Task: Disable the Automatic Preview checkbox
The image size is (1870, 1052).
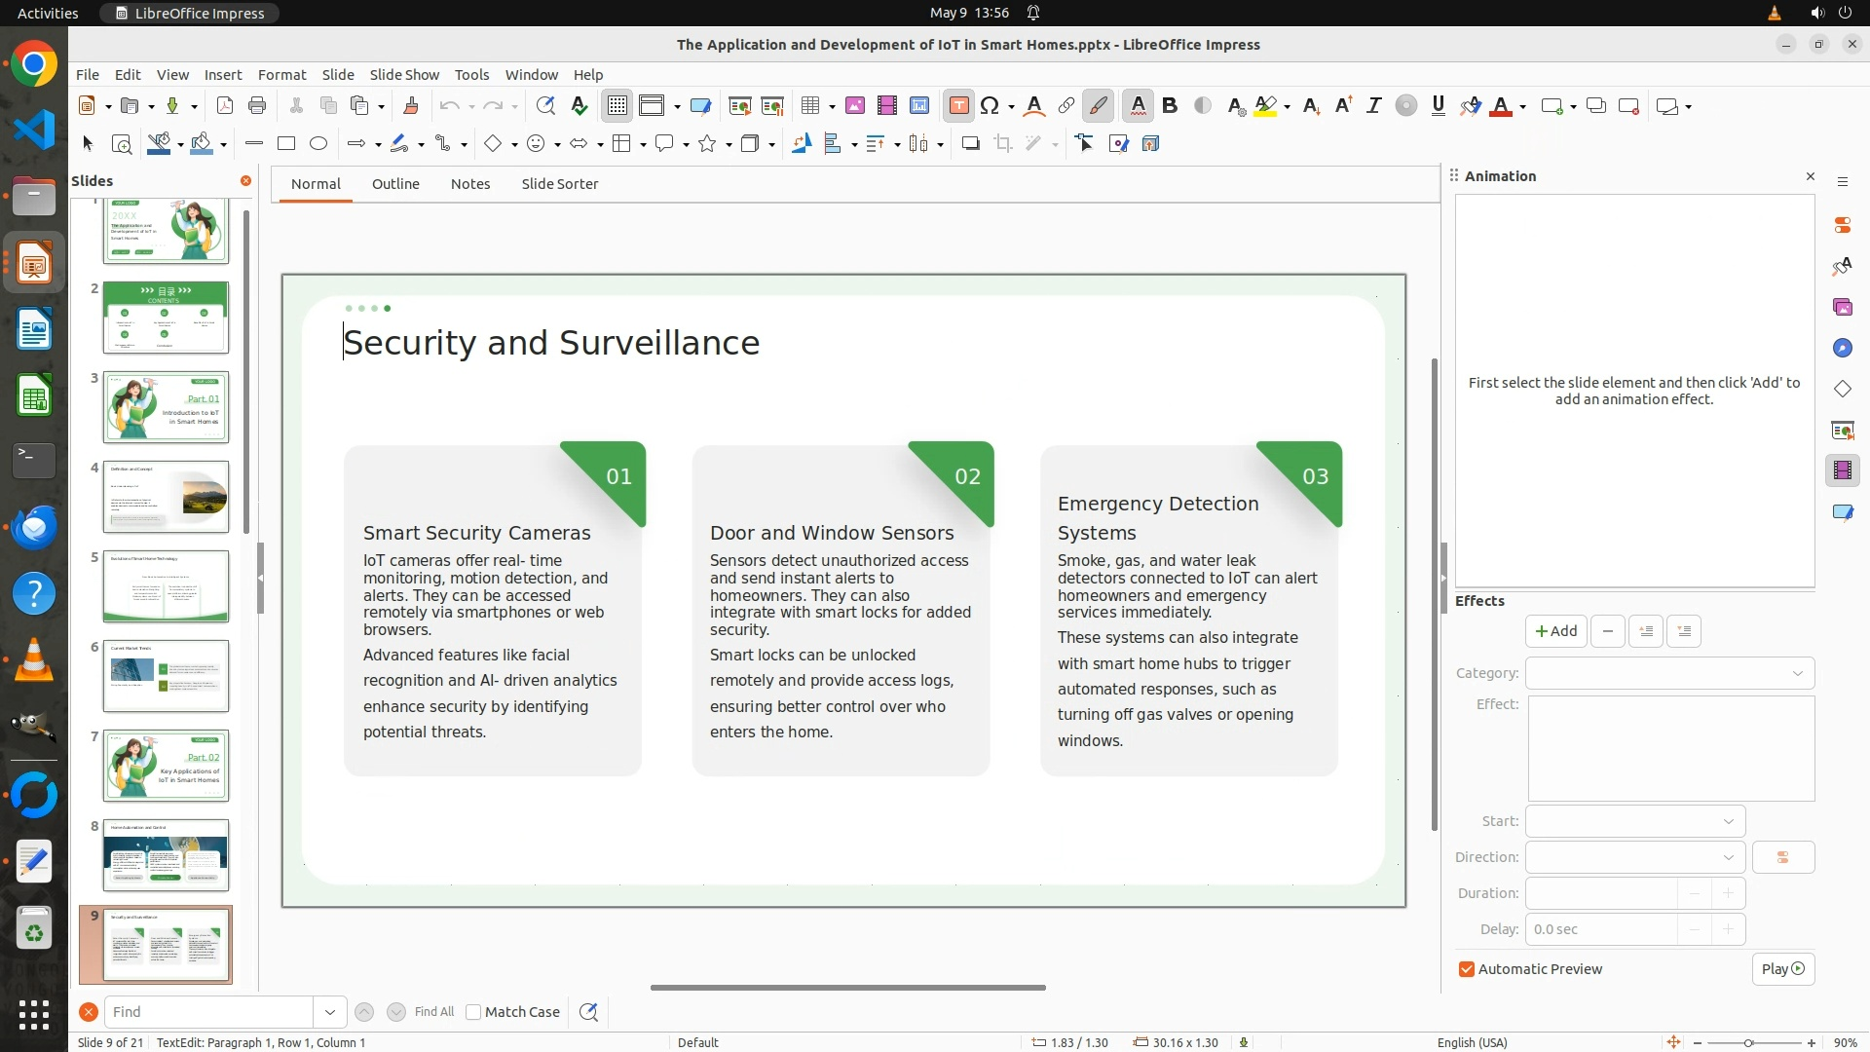Action: tap(1467, 969)
